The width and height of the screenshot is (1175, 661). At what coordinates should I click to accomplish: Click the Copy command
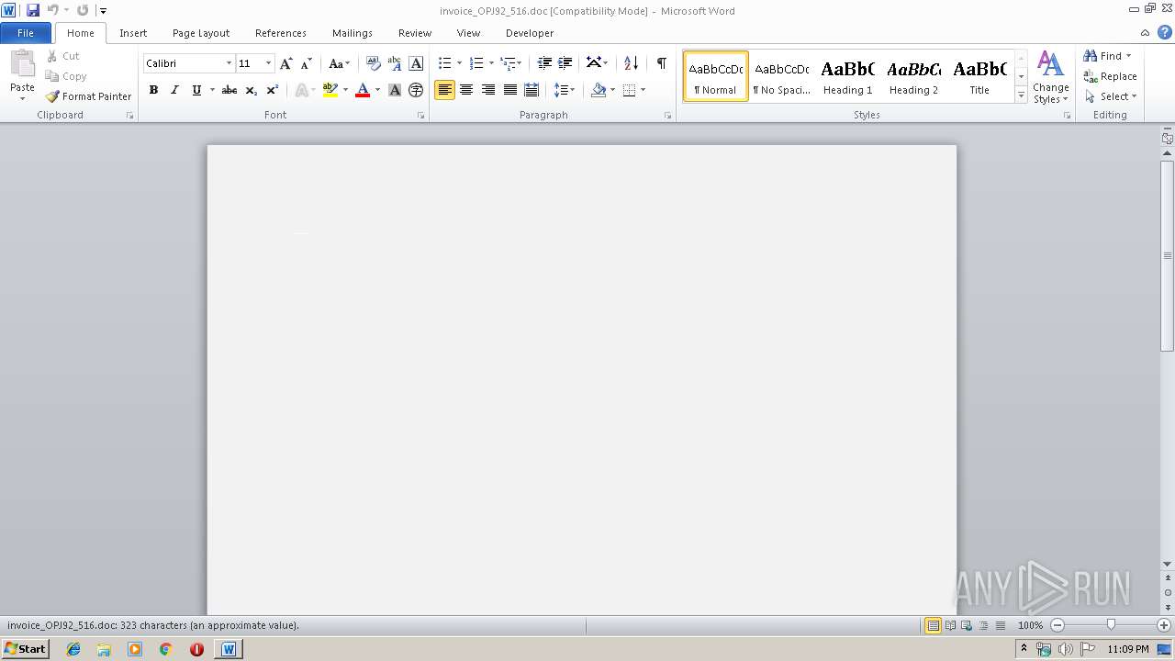[x=66, y=76]
